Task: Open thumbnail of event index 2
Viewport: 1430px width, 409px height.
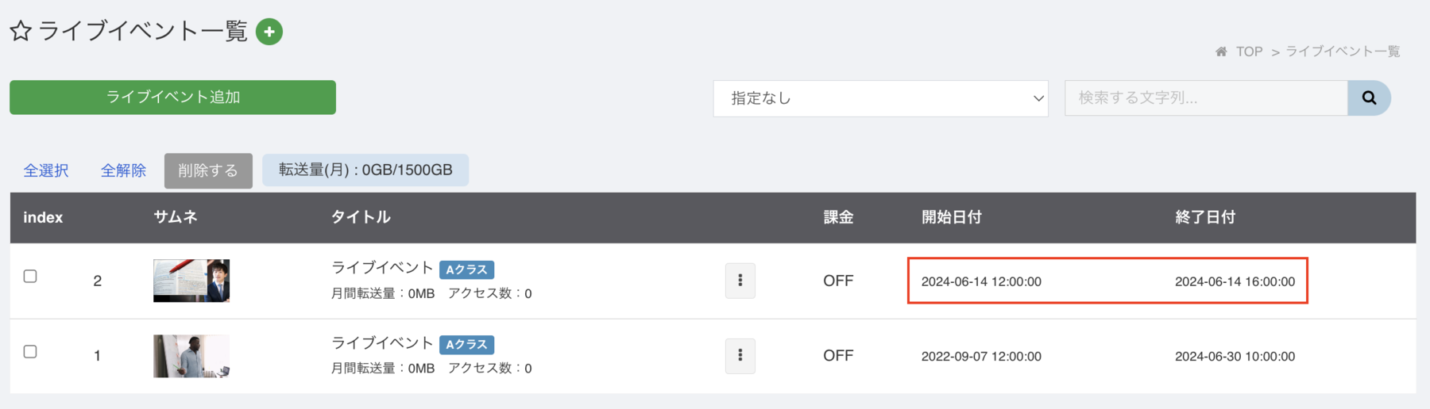Action: pyautogui.click(x=191, y=281)
